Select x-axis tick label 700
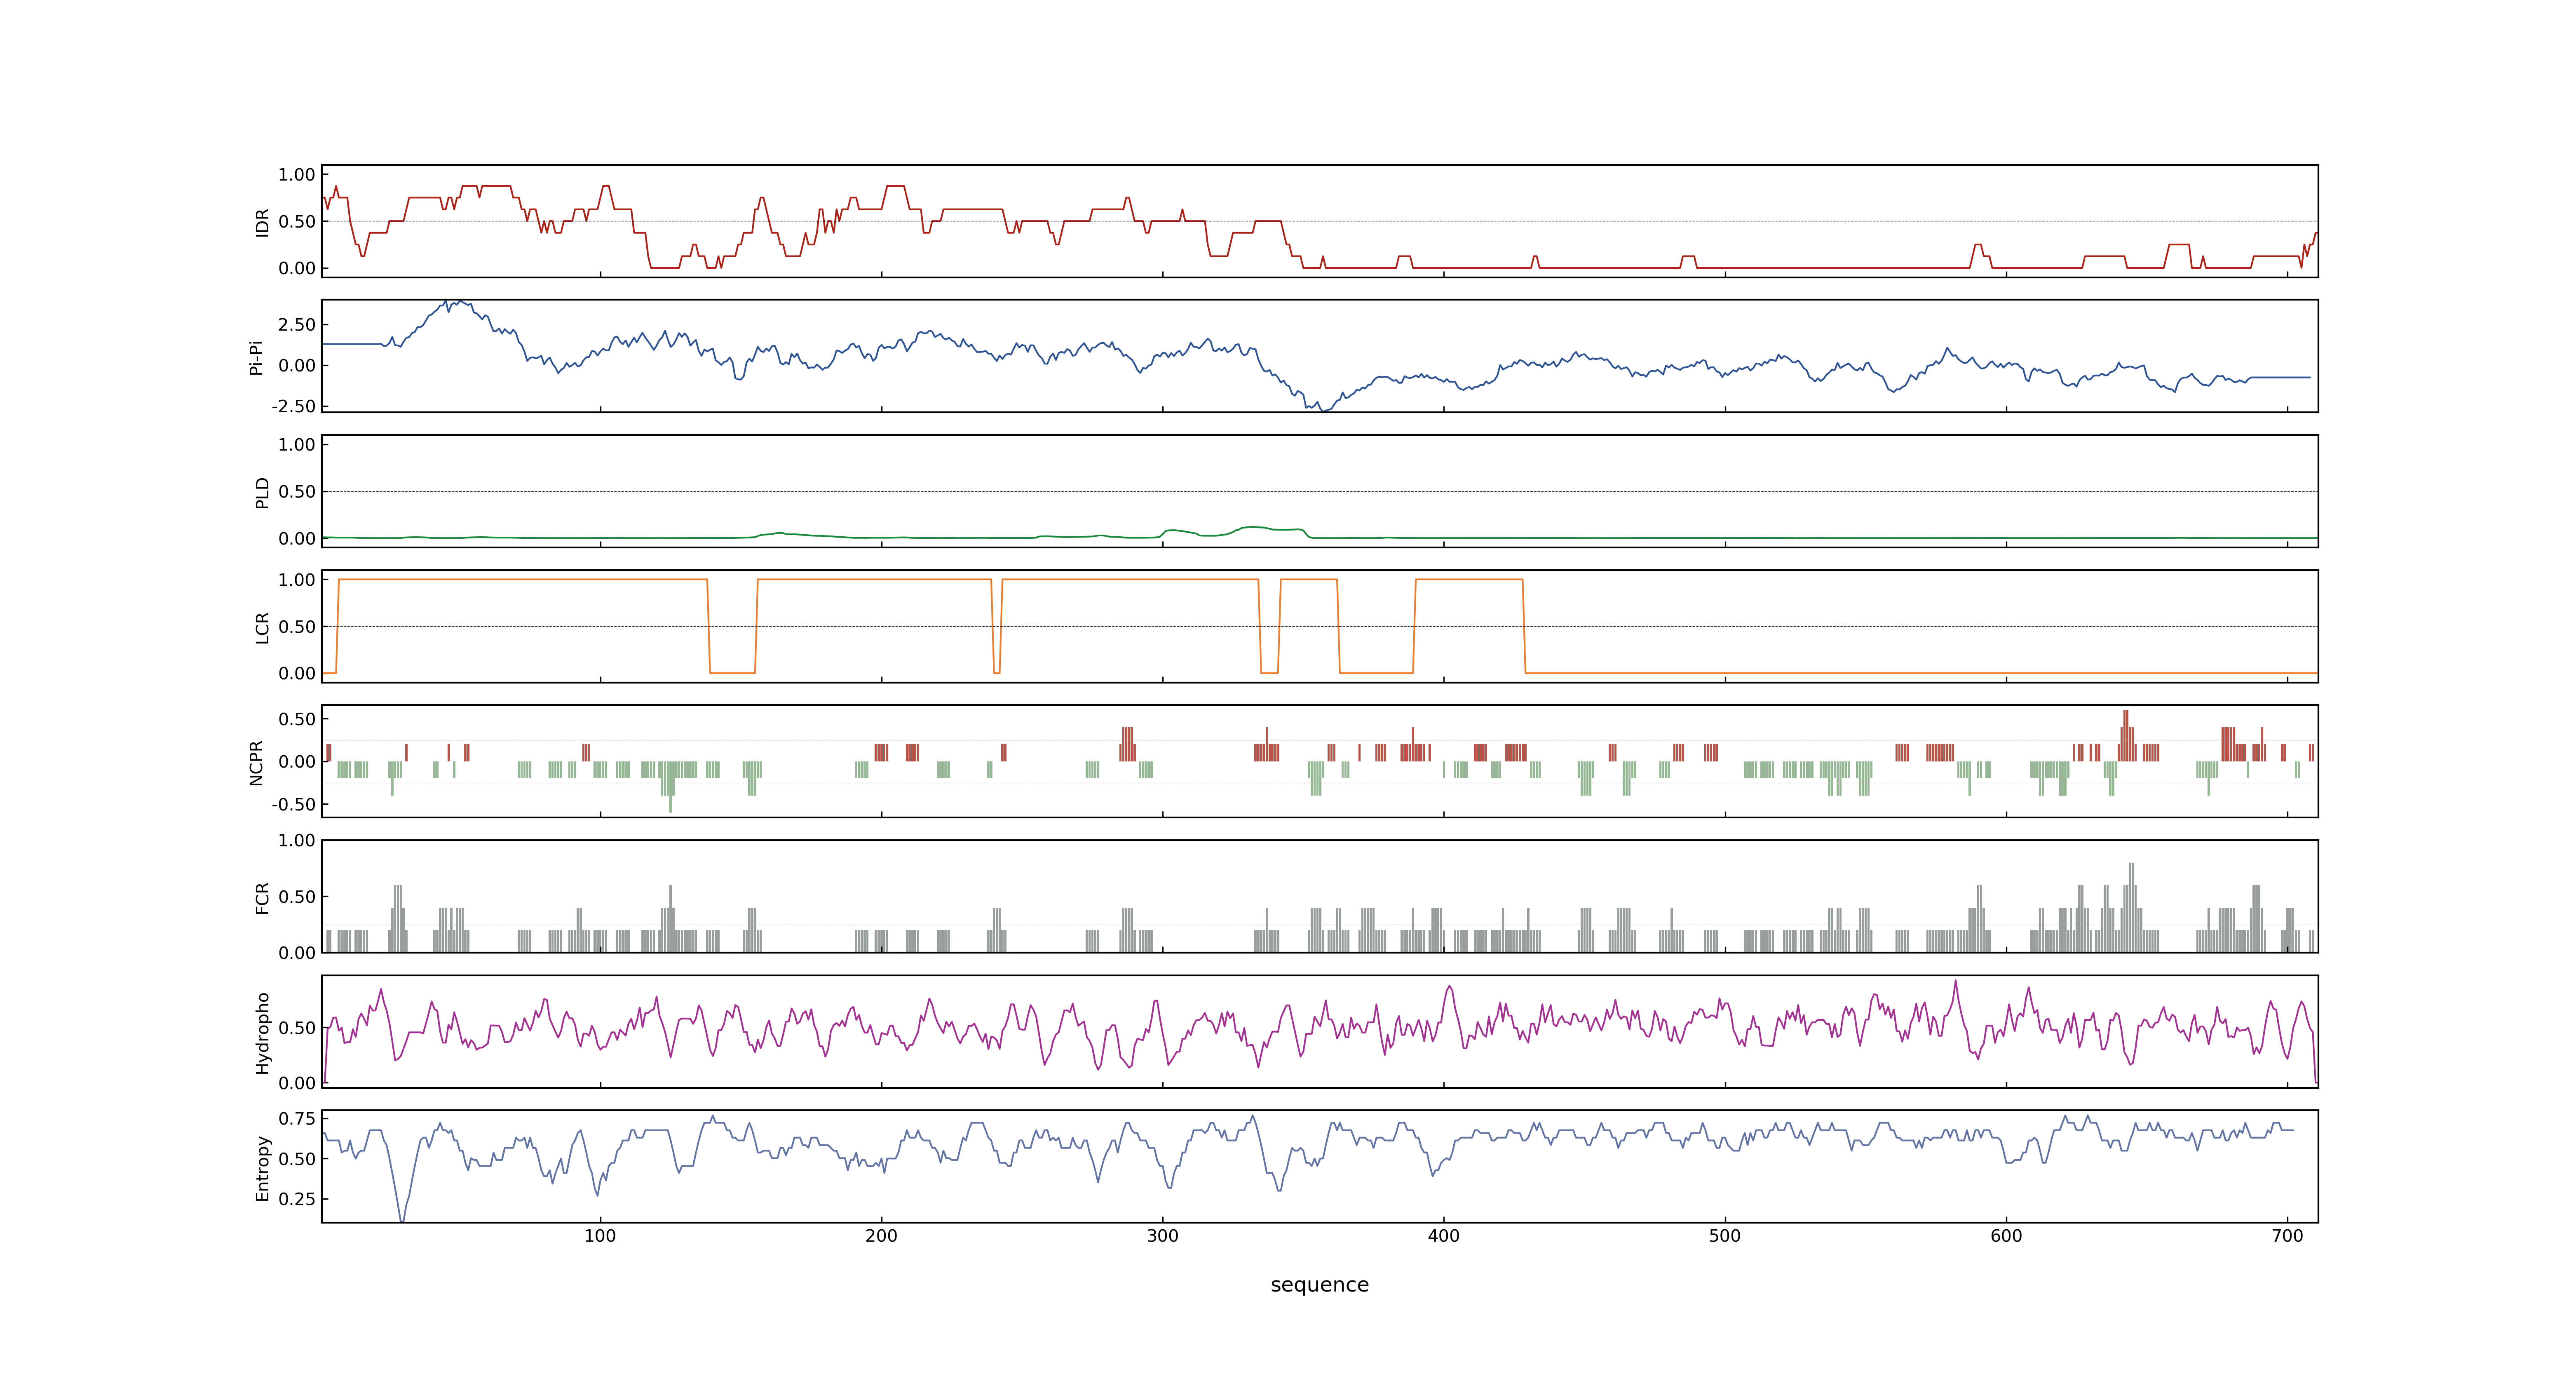This screenshot has width=2576, height=1374. tap(2288, 1236)
